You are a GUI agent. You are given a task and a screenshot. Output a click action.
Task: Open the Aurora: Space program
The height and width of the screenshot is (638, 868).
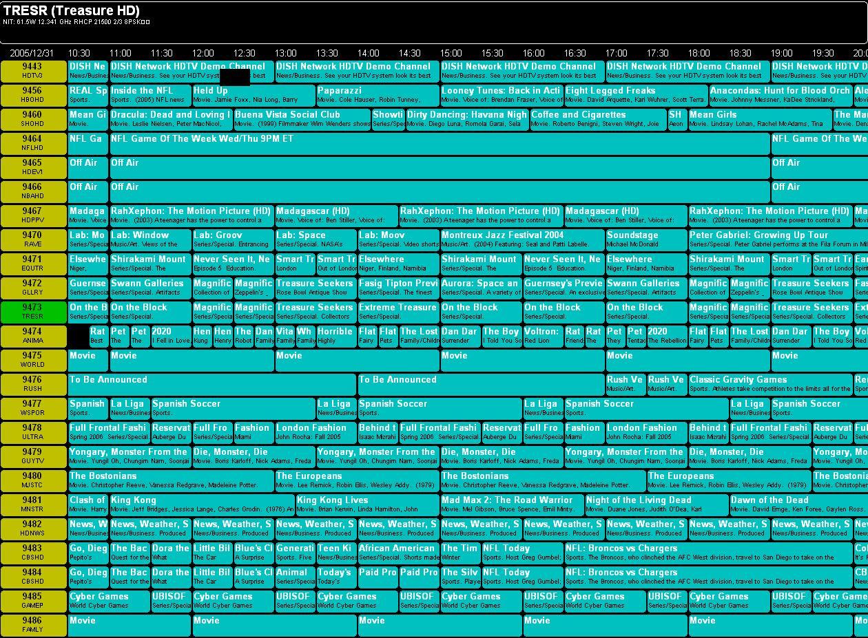click(481, 288)
